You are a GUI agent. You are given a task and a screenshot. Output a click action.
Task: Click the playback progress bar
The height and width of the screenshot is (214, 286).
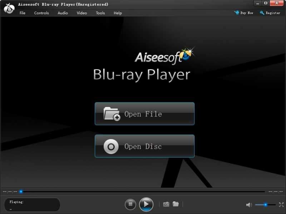(x=143, y=191)
